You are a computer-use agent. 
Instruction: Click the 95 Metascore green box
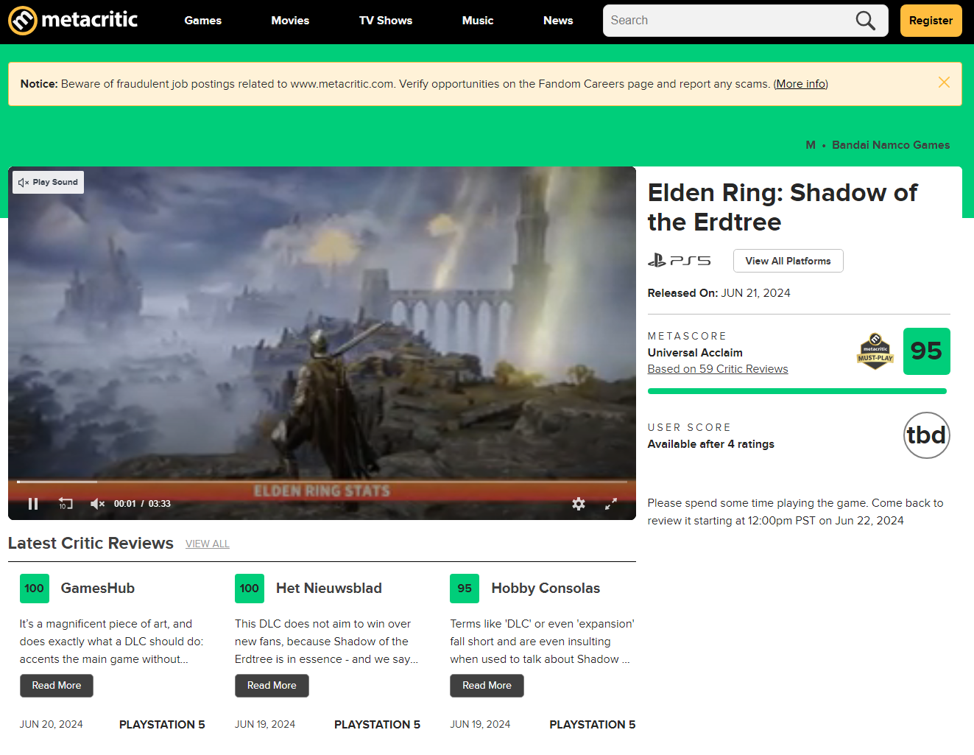click(x=926, y=351)
